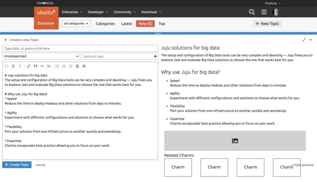The image size is (317, 182).
Task: Open the Products dropdown
Action: pos(273,3)
